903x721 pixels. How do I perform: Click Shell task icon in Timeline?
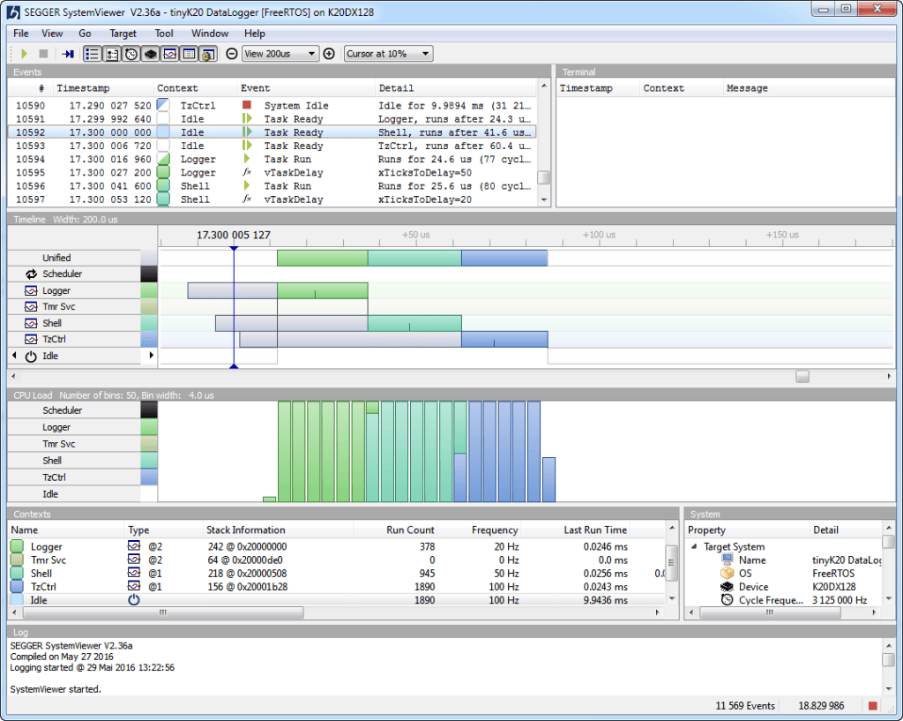(31, 323)
